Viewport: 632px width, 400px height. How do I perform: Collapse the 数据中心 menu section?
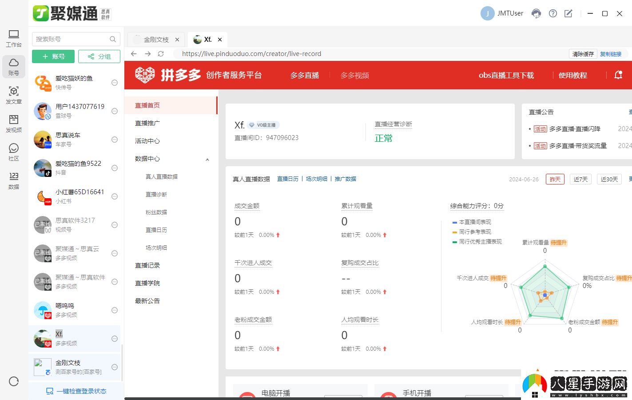[207, 159]
